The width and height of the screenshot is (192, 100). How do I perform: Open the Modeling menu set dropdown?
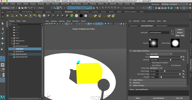click(8, 8)
